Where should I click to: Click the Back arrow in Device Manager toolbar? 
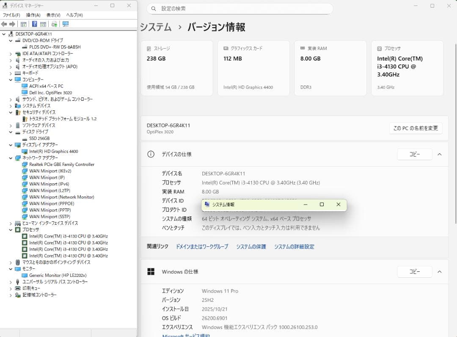coord(4,24)
